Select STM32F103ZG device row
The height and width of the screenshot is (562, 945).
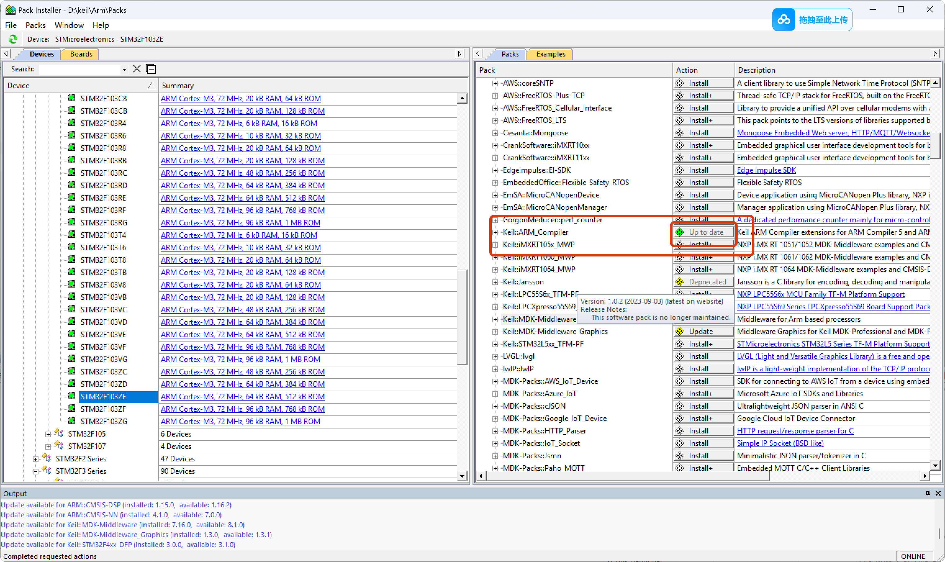click(103, 421)
